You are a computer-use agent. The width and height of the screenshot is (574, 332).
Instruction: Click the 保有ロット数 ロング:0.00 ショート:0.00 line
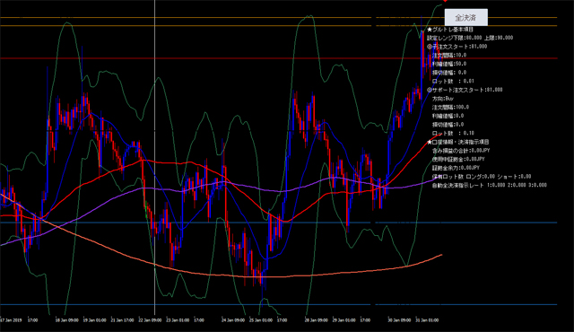482,177
